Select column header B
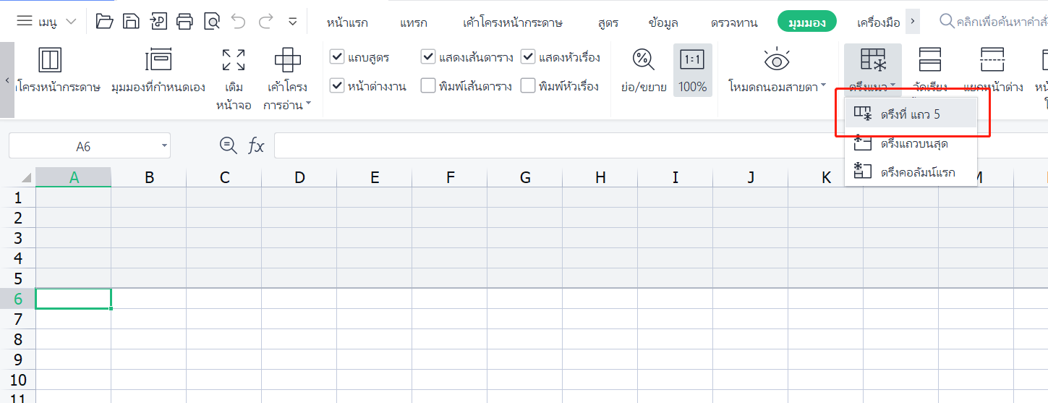1048x403 pixels. [149, 177]
